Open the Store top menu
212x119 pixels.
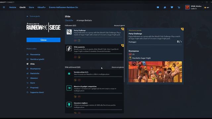point(31,7)
